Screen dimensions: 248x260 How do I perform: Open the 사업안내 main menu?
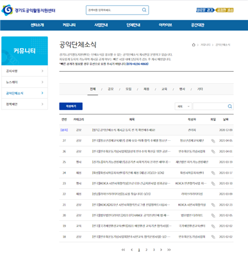coord(101,25)
